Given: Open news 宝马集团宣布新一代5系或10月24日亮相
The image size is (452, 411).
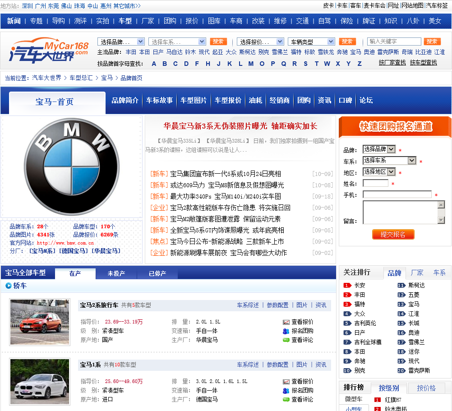Looking at the screenshot, I should 226,174.
